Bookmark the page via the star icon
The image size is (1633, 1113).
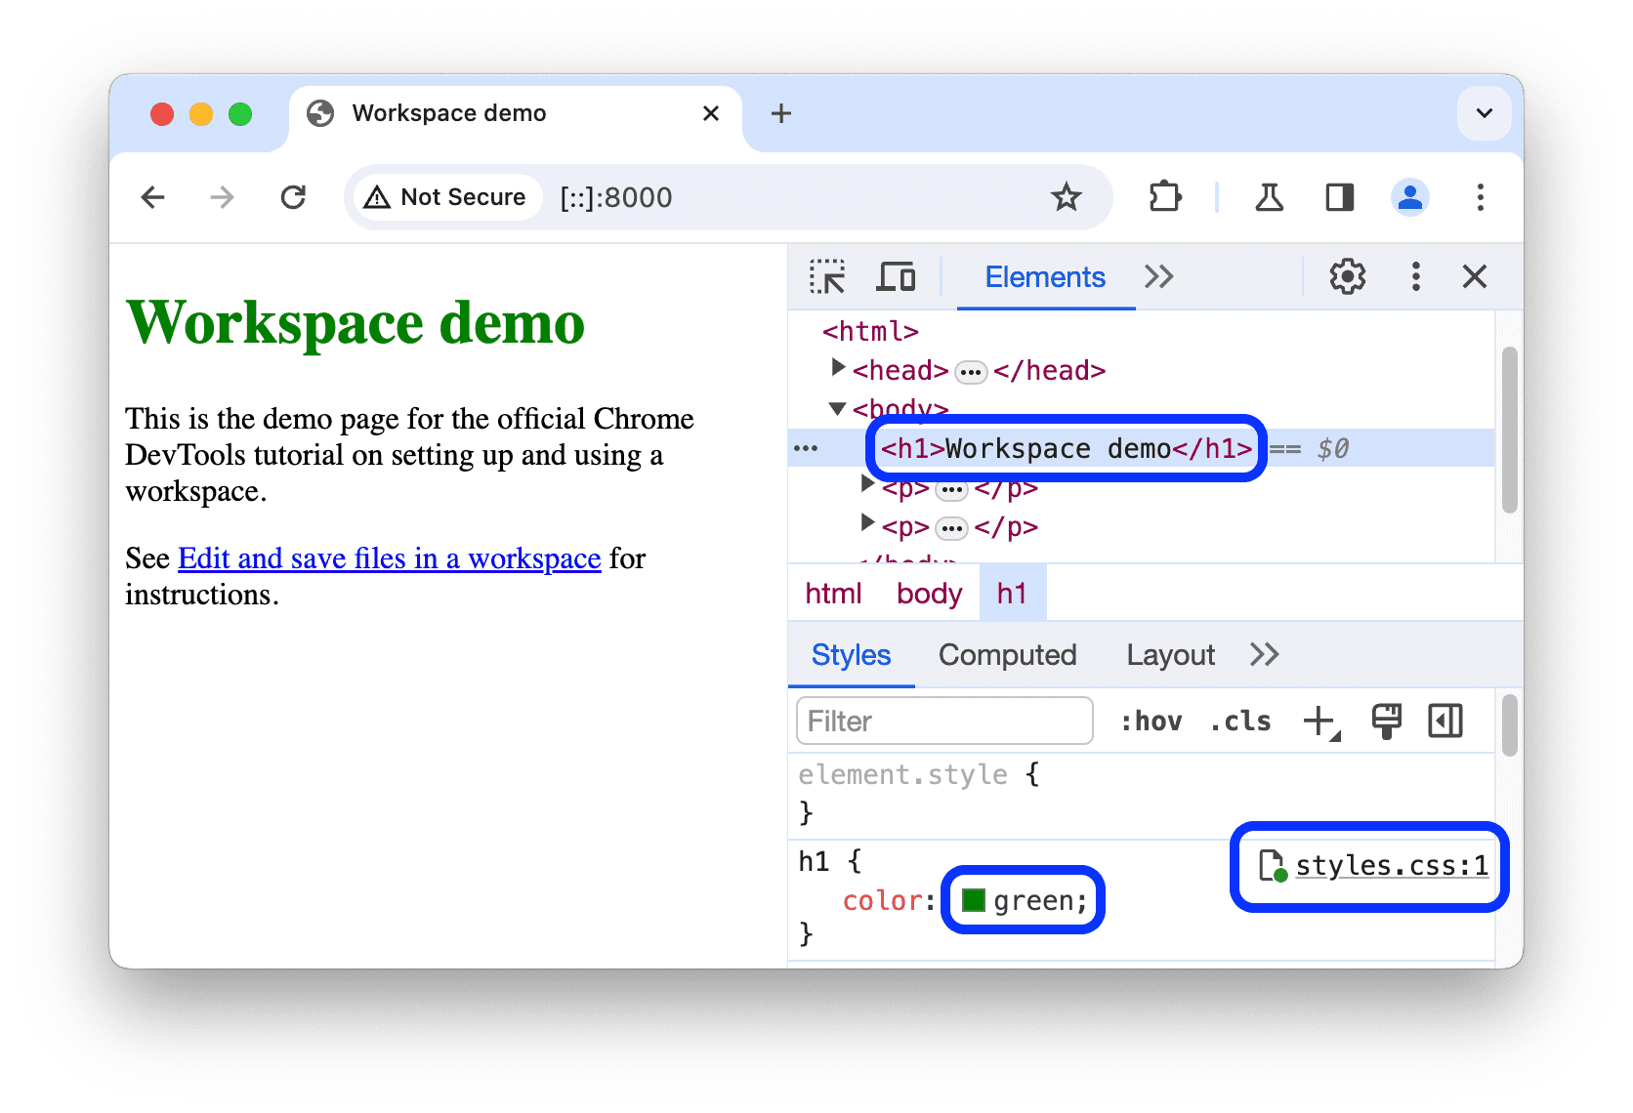coord(1067,197)
